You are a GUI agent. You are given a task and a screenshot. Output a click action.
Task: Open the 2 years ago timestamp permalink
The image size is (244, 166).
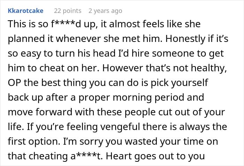tap(105, 11)
